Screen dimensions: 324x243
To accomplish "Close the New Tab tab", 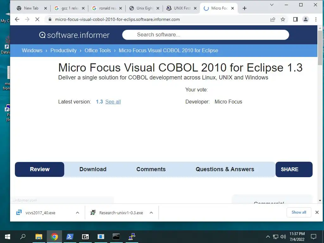I will pos(46,8).
